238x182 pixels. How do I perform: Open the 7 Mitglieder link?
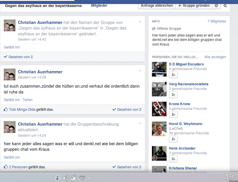point(217,21)
